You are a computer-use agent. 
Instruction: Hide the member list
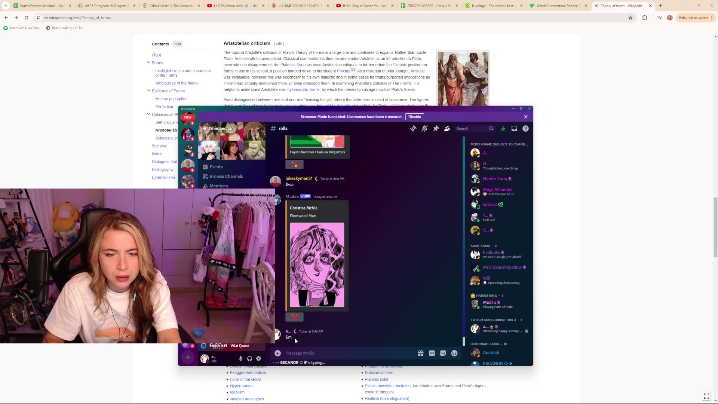pyautogui.click(x=447, y=129)
